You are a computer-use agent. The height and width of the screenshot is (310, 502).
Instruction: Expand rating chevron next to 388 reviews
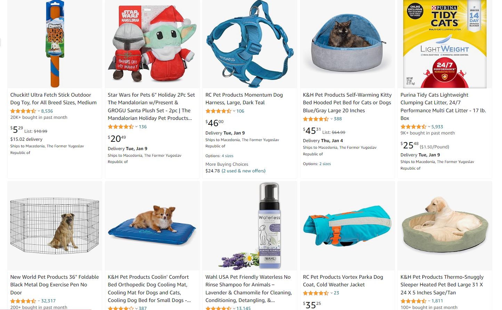[332, 119]
